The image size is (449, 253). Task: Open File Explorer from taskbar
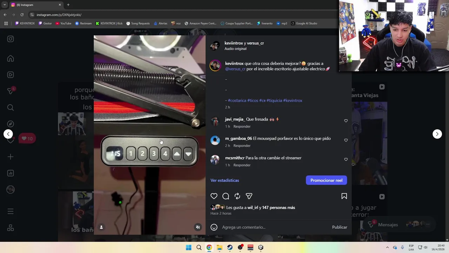click(220, 247)
